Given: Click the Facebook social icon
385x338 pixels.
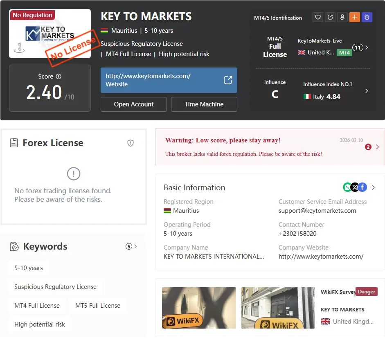Looking at the screenshot, I should 362,187.
